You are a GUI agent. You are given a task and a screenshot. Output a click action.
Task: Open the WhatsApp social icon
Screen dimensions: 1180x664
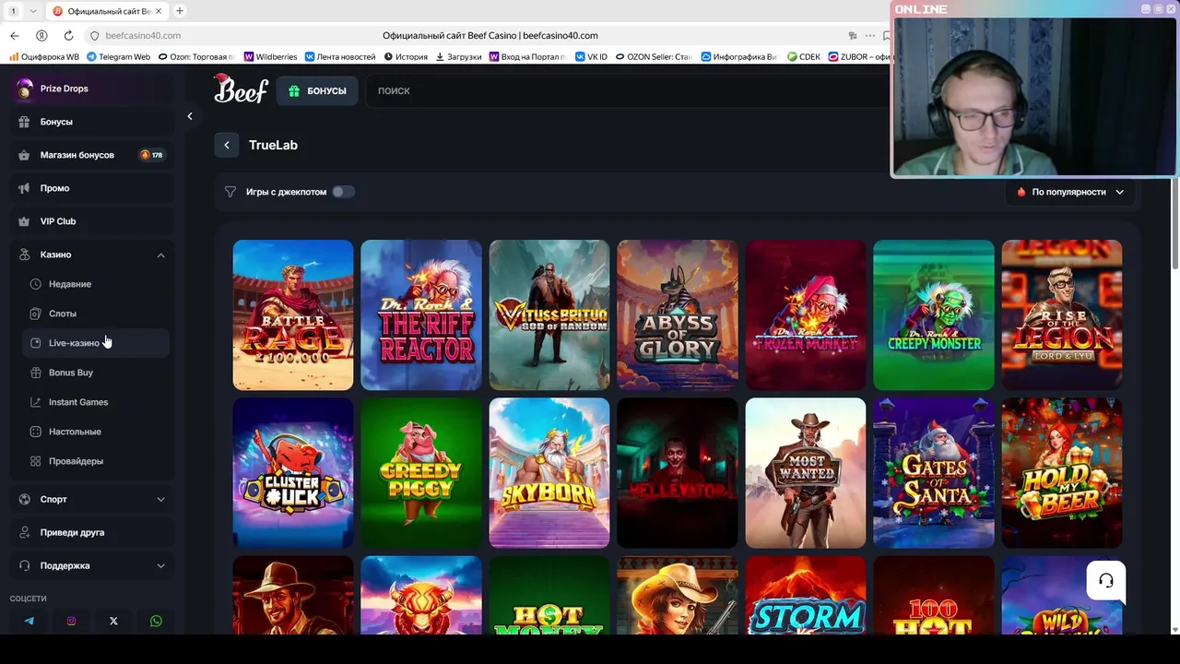click(156, 621)
